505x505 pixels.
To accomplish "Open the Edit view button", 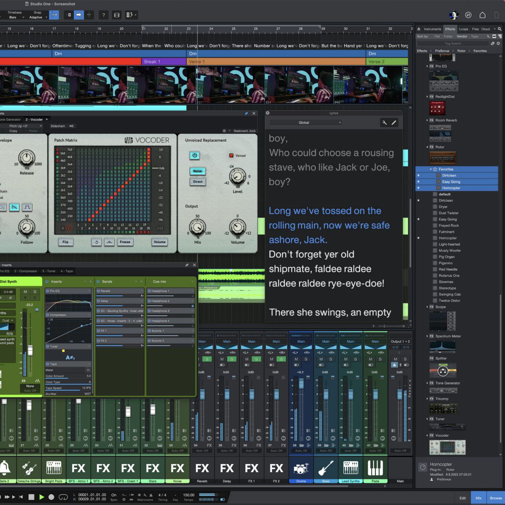I will point(462,498).
